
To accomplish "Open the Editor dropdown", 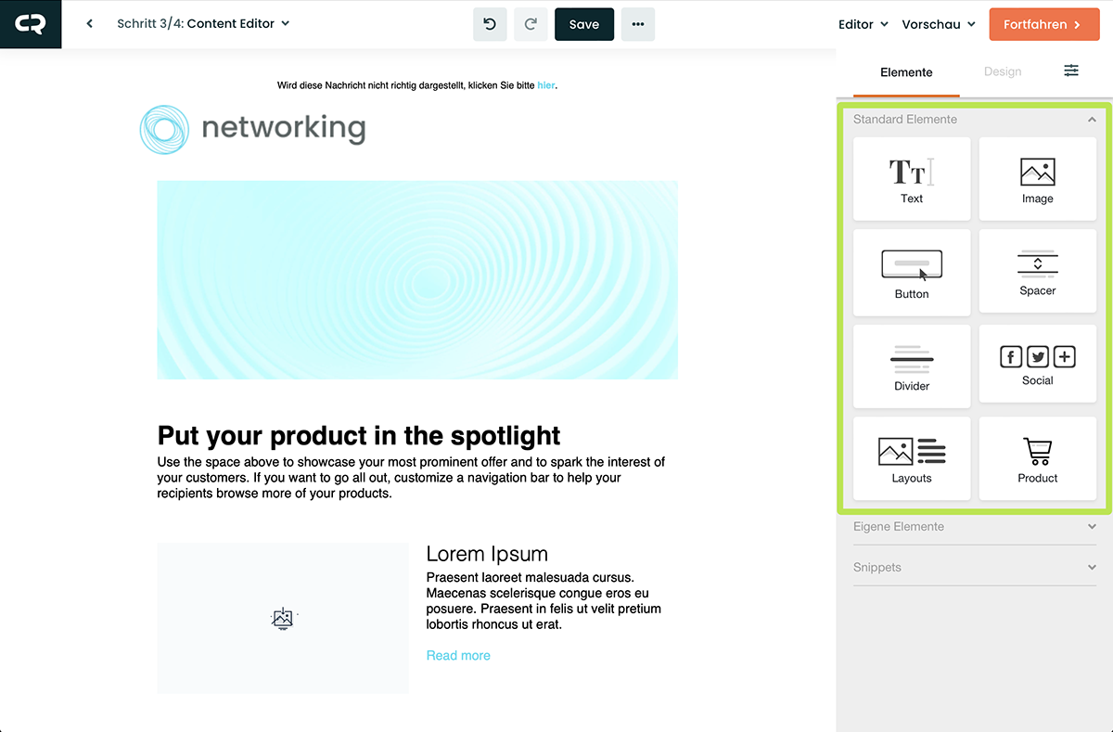I will coord(863,25).
